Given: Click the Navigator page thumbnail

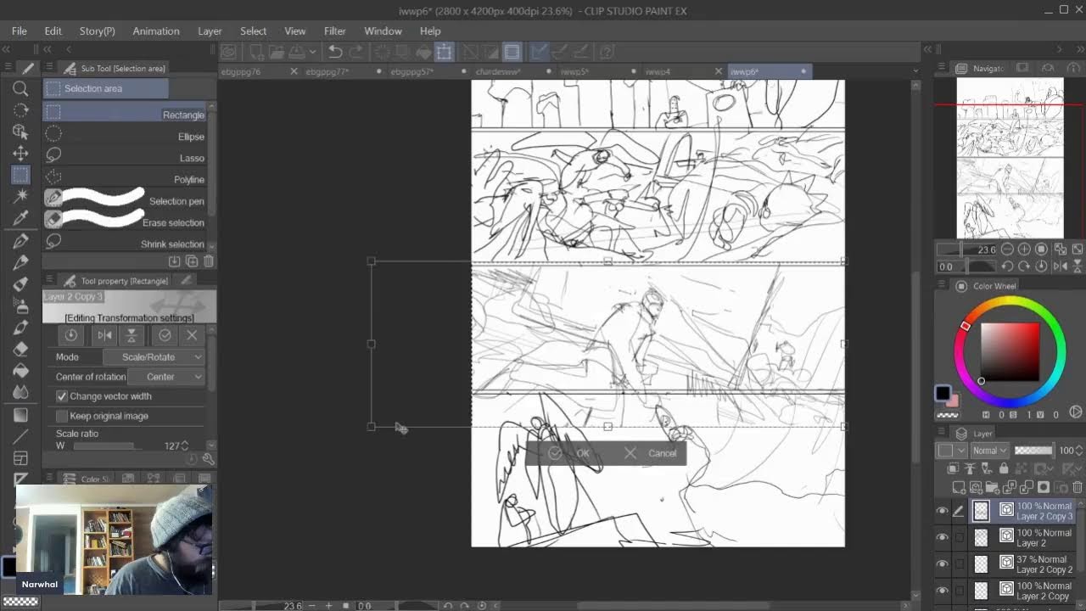Looking at the screenshot, I should click(x=1010, y=159).
